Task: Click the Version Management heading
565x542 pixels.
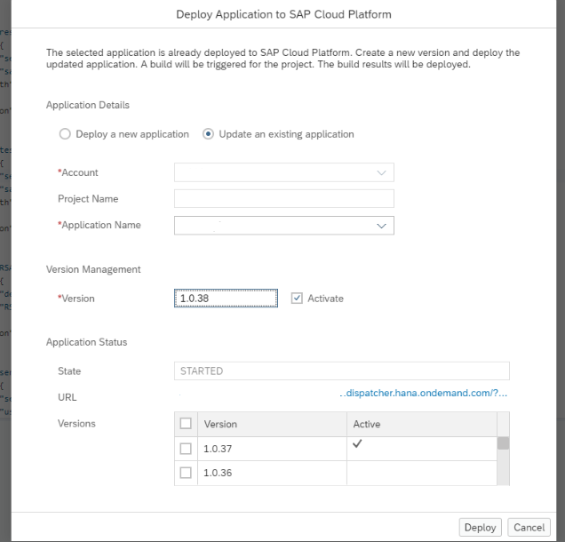Action: (93, 269)
